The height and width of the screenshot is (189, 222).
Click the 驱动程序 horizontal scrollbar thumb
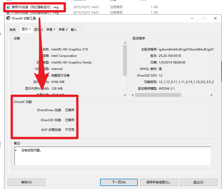click(x=158, y=95)
